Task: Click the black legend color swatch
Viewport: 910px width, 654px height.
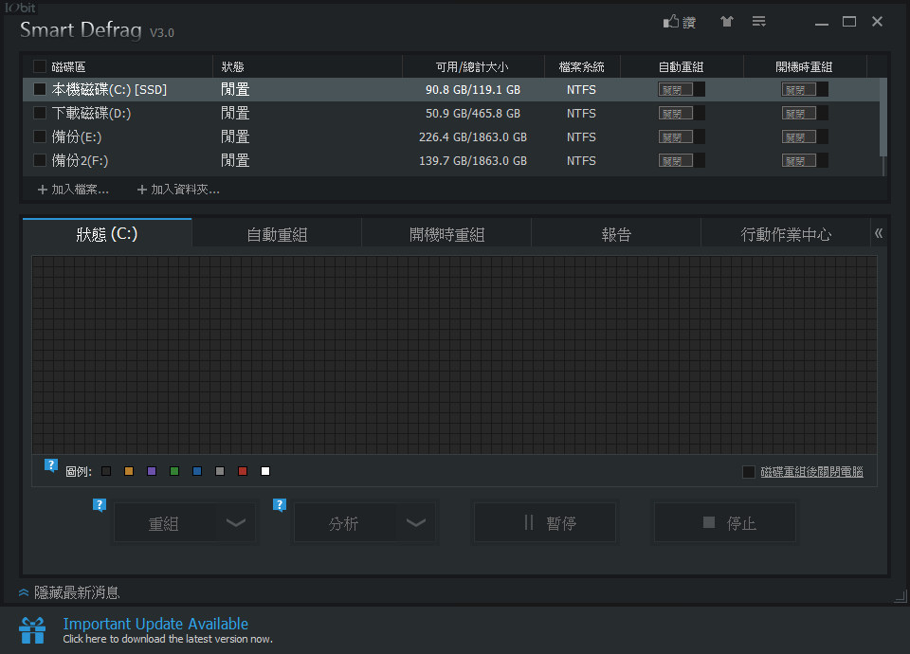Action: click(x=106, y=471)
